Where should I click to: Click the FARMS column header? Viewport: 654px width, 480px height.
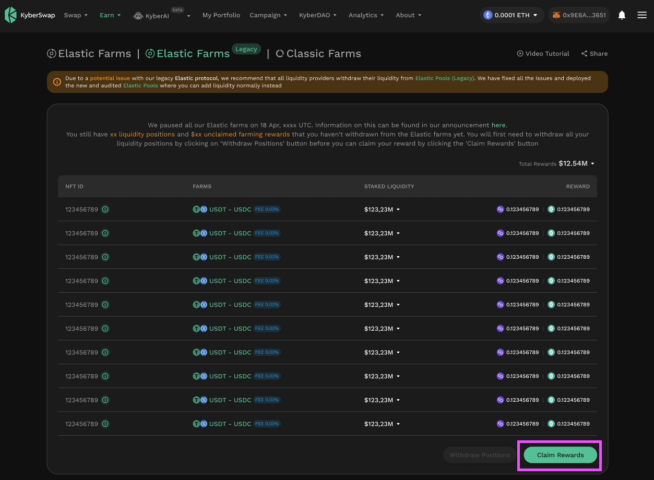point(202,186)
